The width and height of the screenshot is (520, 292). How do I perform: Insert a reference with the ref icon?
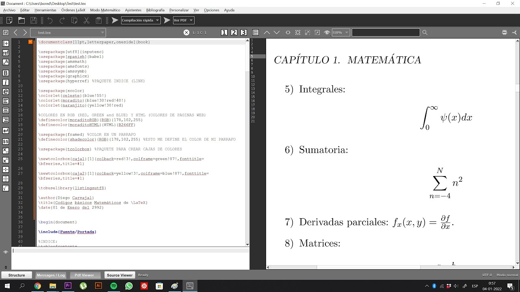6,53
